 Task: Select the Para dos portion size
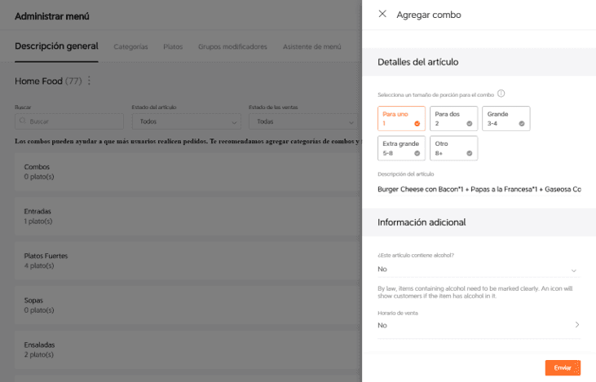pyautogui.click(x=454, y=118)
